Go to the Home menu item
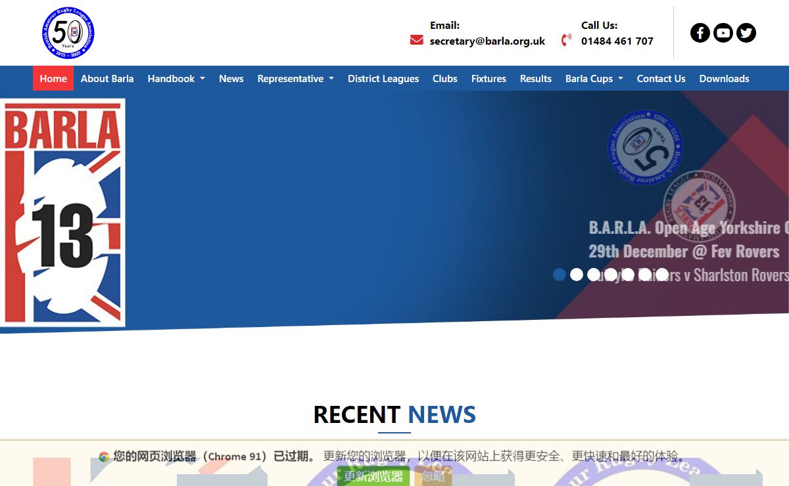Image resolution: width=789 pixels, height=486 pixels. [x=53, y=78]
